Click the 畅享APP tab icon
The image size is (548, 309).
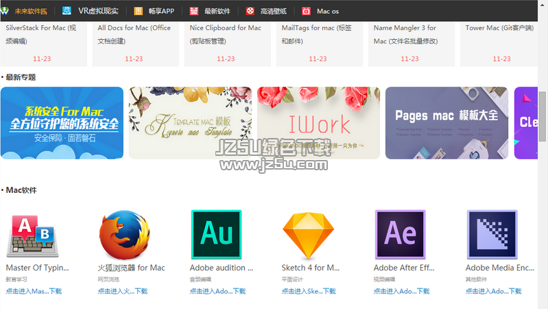138,11
